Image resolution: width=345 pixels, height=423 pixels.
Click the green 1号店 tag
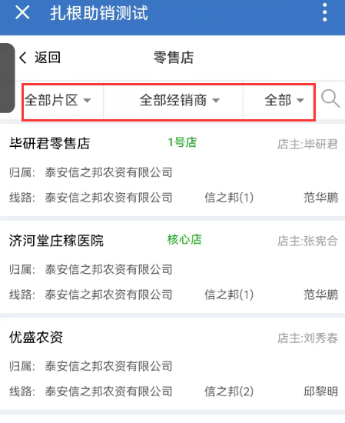coord(182,142)
